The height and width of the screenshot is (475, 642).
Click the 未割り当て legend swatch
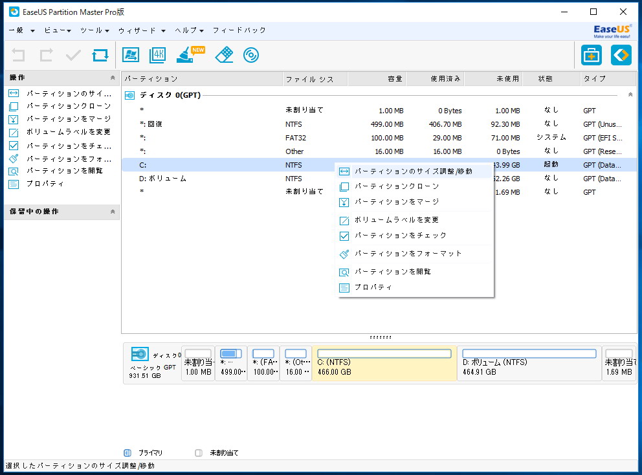pyautogui.click(x=199, y=453)
